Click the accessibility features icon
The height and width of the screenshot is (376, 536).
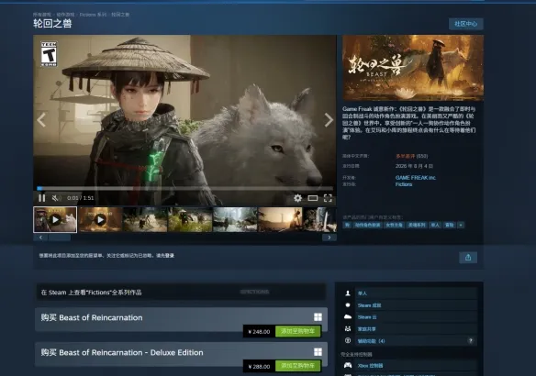point(348,340)
